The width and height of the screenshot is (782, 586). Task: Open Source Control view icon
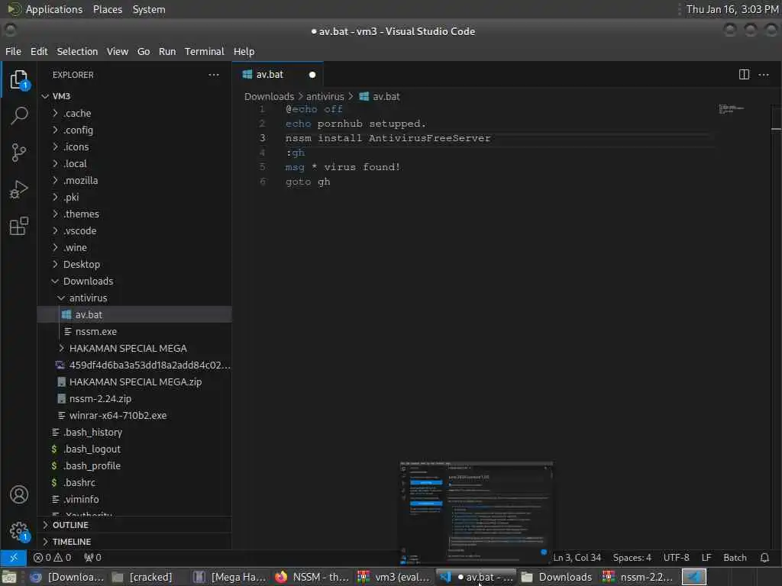click(19, 153)
